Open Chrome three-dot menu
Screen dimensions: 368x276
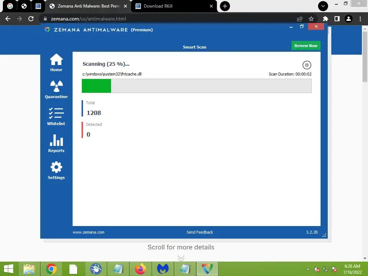coord(360,19)
